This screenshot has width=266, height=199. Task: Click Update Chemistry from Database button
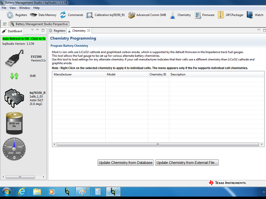click(x=126, y=162)
